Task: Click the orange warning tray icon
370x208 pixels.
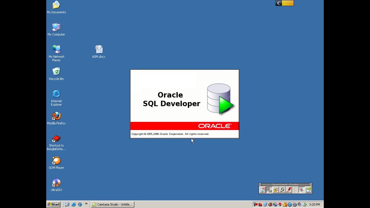Action: (285, 205)
